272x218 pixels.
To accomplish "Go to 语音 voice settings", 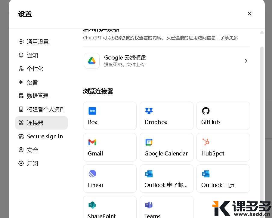I will tap(41, 82).
